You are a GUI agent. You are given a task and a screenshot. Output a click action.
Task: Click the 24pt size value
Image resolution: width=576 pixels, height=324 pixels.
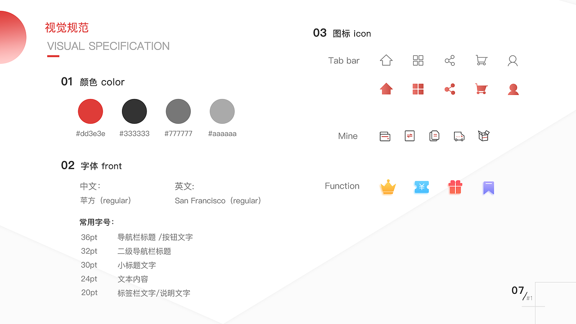(89, 279)
